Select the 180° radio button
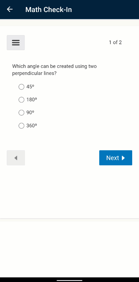The width and height of the screenshot is (139, 282). tap(21, 100)
